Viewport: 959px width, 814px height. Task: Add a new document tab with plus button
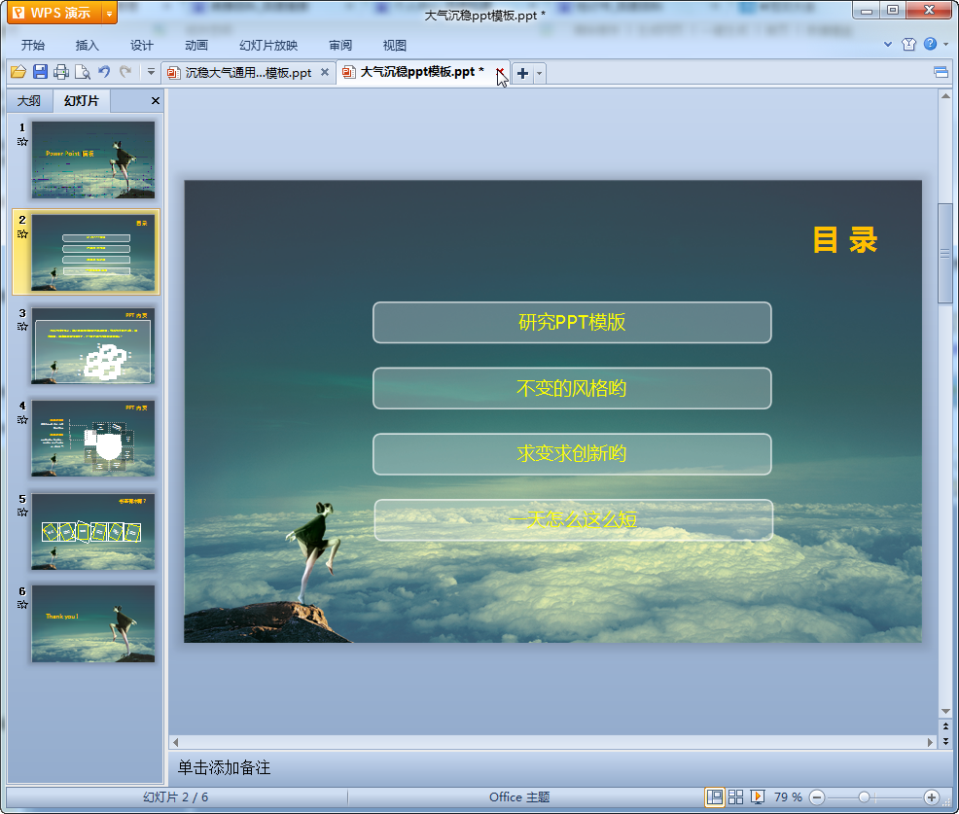[x=522, y=73]
